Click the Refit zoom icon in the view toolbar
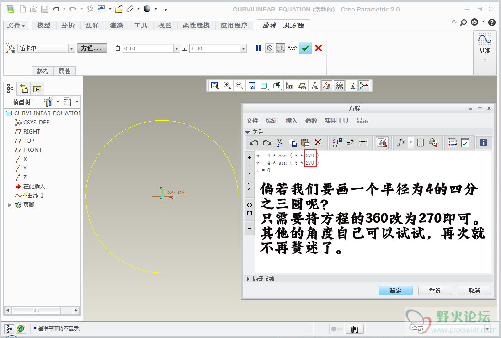The image size is (501, 338). [215, 86]
